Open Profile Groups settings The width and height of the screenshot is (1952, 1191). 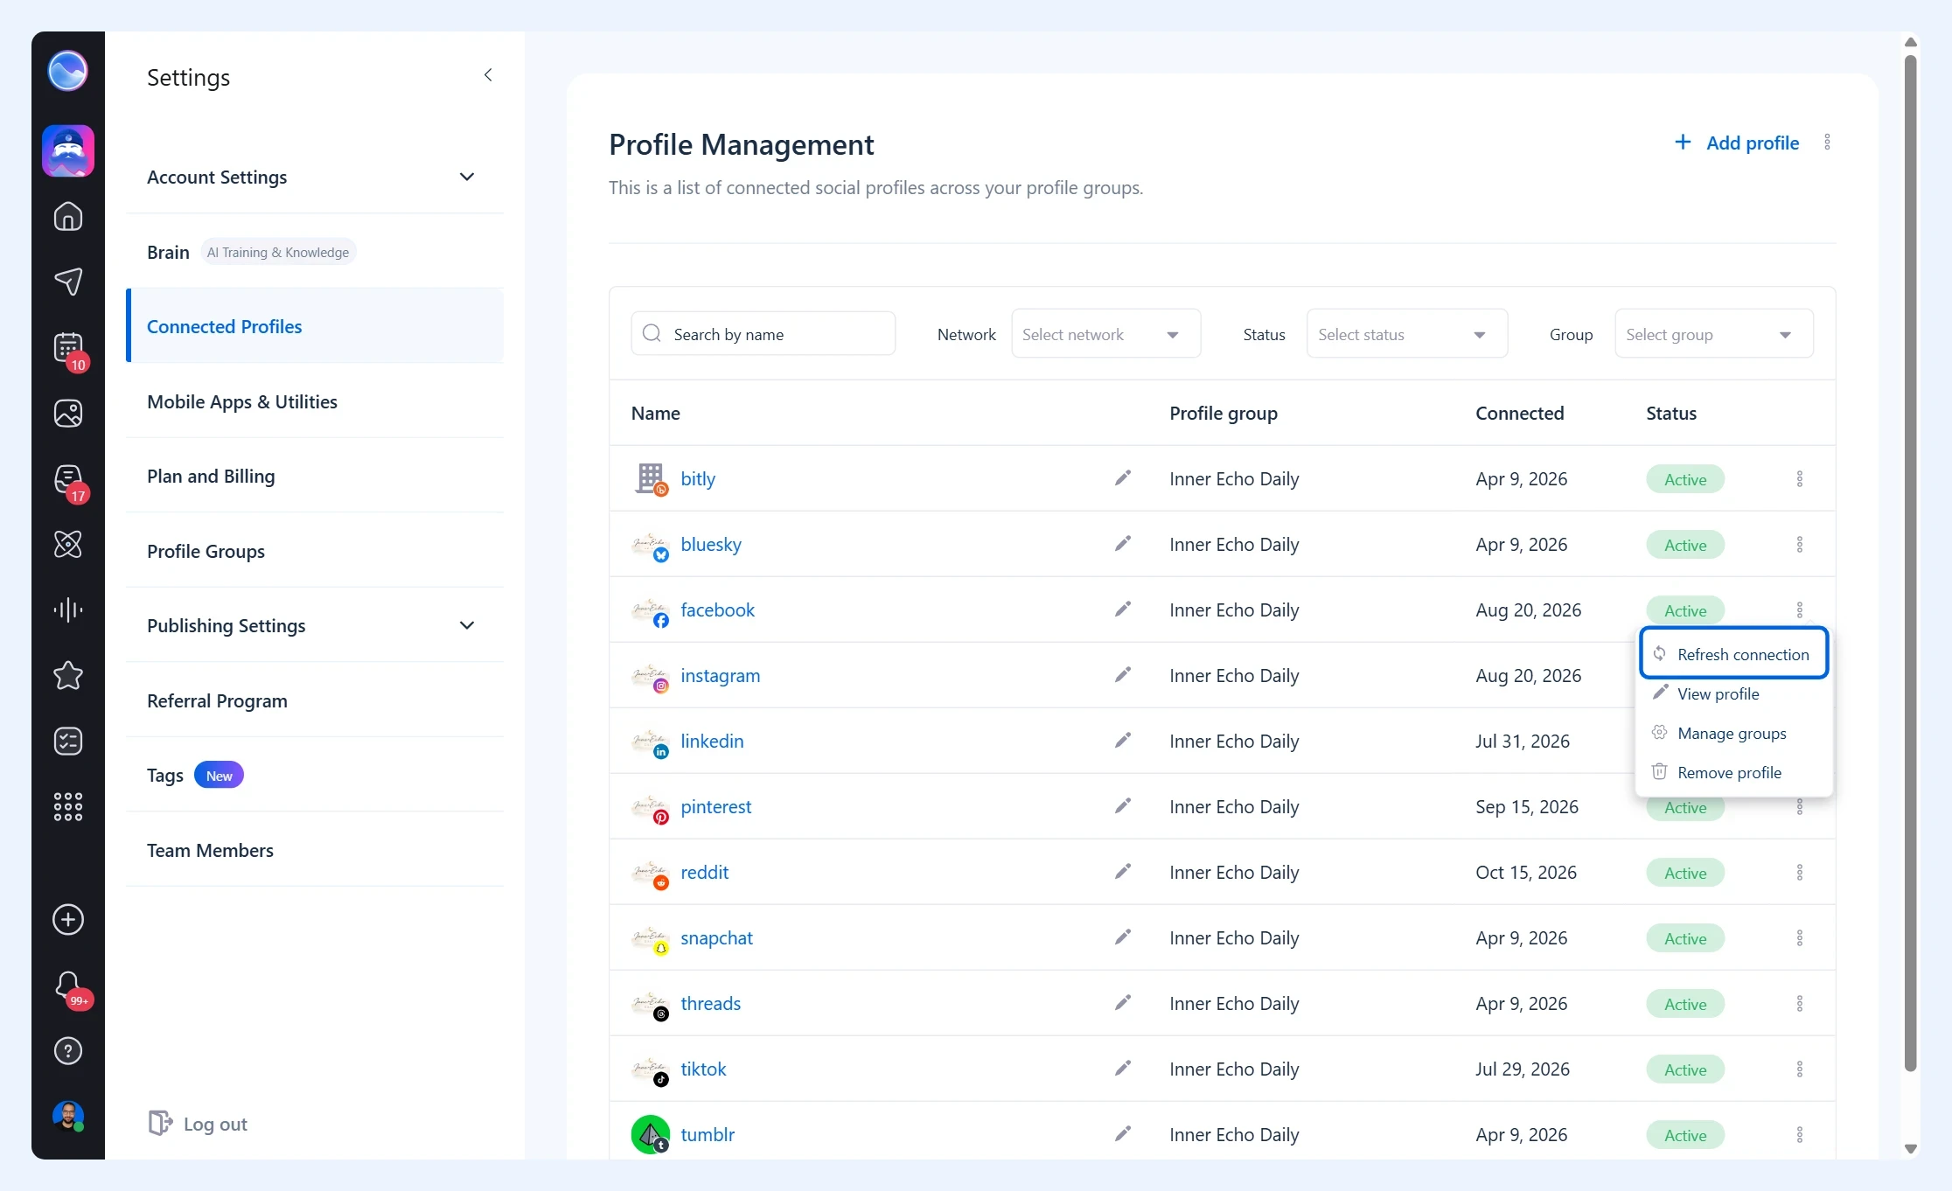(x=315, y=551)
